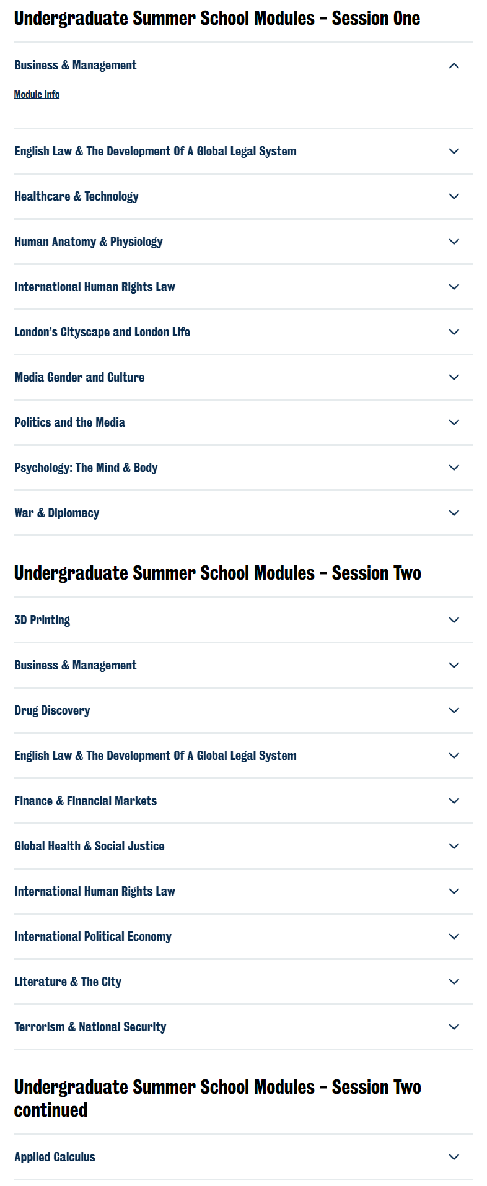Viewport: 487px width, 1186px height.
Task: Expand Healthcare & Technology chevron
Action: [454, 196]
